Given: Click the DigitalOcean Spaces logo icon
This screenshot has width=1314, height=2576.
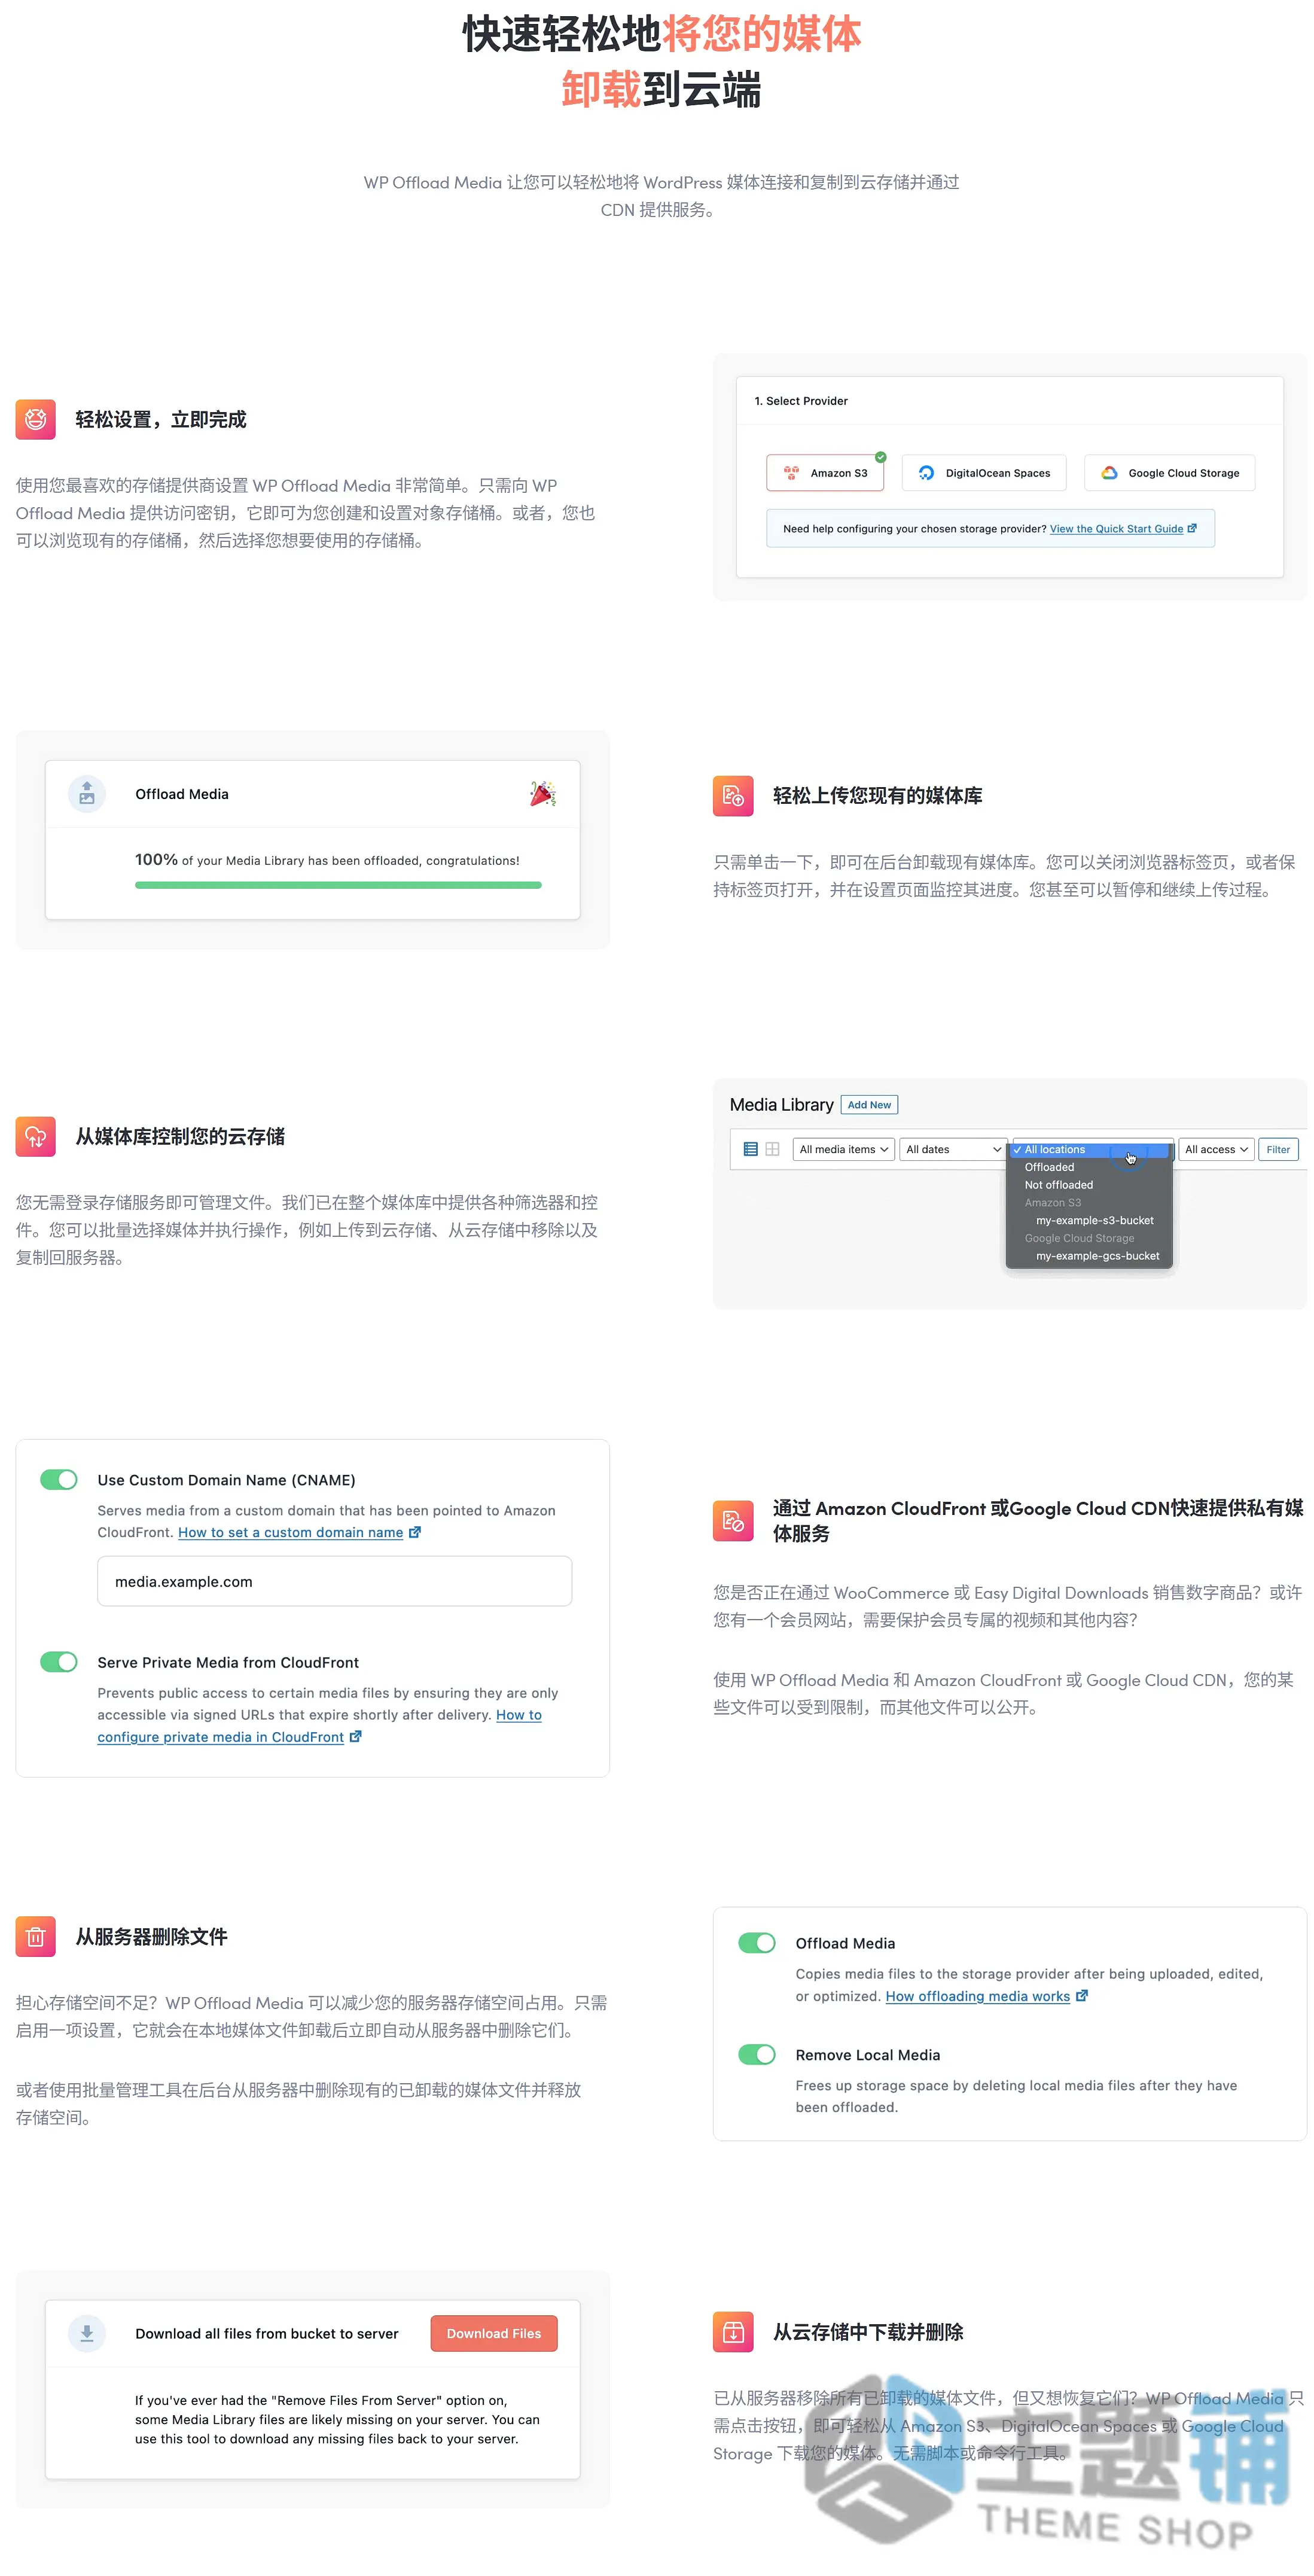Looking at the screenshot, I should 926,473.
